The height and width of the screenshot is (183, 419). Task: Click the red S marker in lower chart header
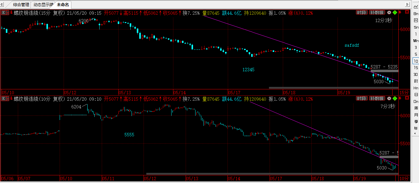point(11,99)
